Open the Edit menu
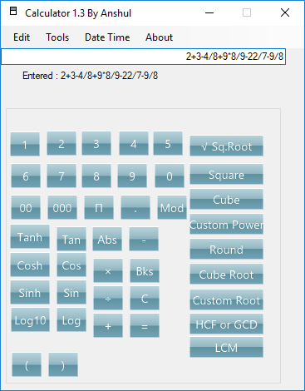305x391 pixels. 22,37
